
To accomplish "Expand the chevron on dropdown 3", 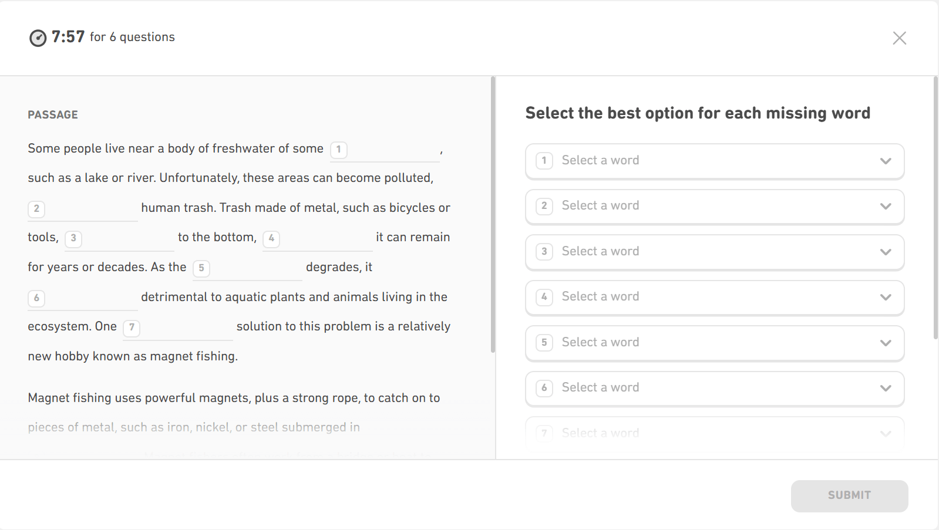I will (x=886, y=252).
